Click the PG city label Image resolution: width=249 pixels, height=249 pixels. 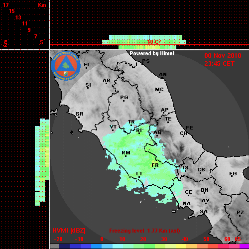[x=124, y=97]
